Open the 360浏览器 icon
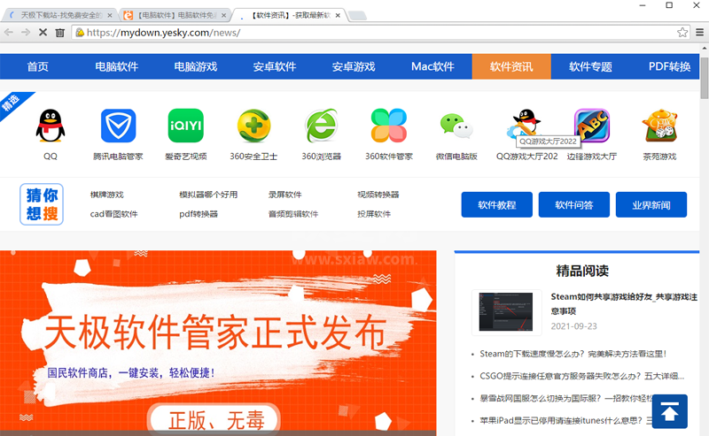 pyautogui.click(x=322, y=126)
